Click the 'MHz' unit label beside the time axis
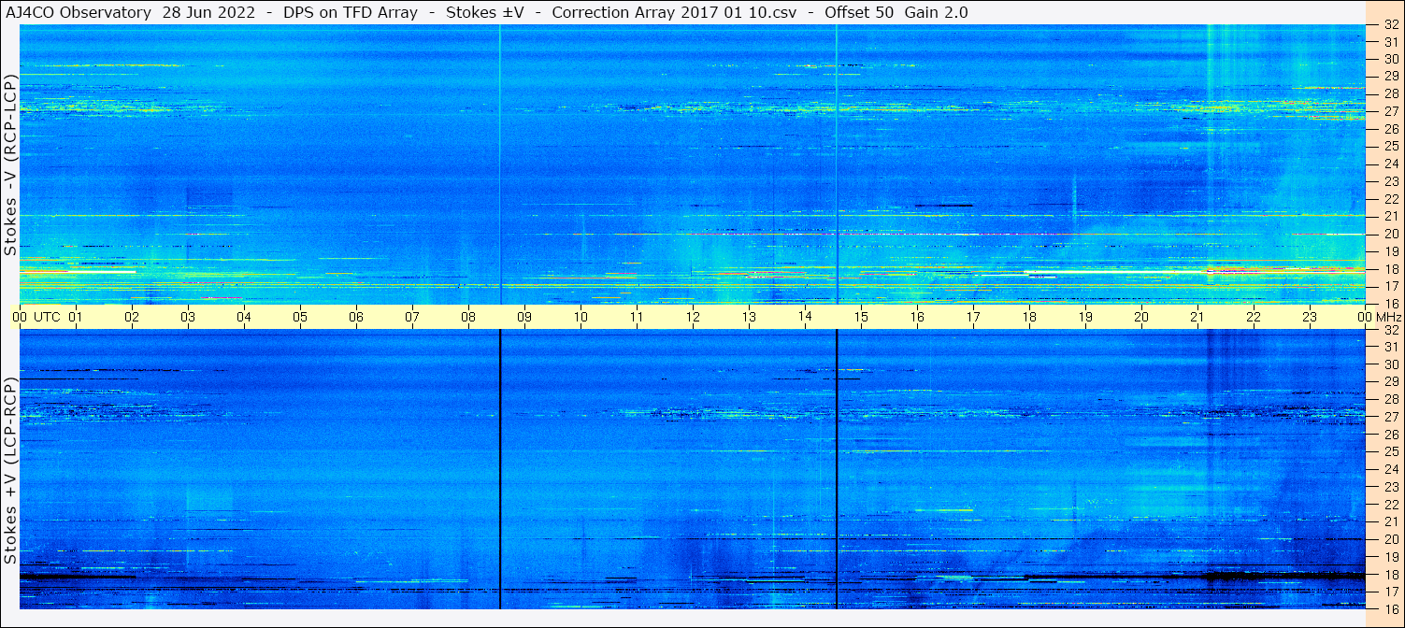The width and height of the screenshot is (1405, 628). click(x=1388, y=317)
